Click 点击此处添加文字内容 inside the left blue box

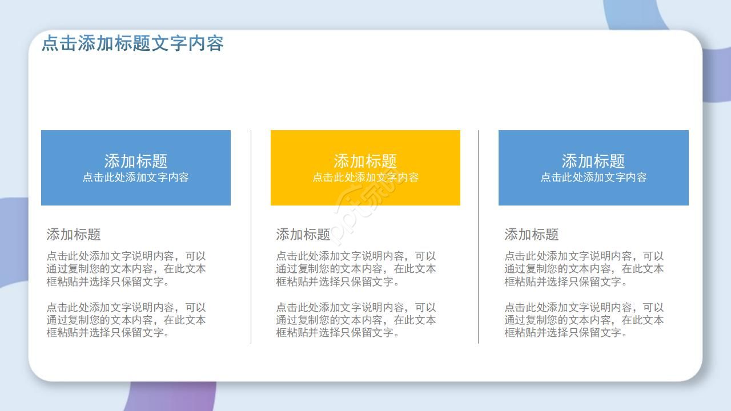point(135,178)
